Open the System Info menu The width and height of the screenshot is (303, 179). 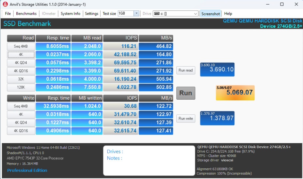click(70, 13)
